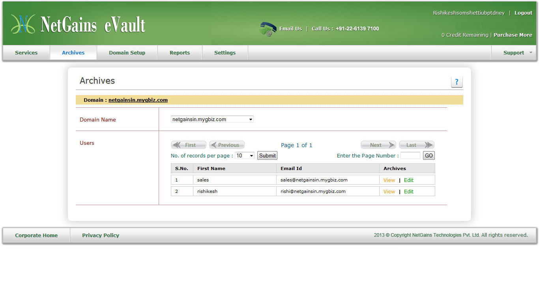Click the 'Page 1 of 1' indicator
This screenshot has height=303, width=539.
tap(296, 145)
